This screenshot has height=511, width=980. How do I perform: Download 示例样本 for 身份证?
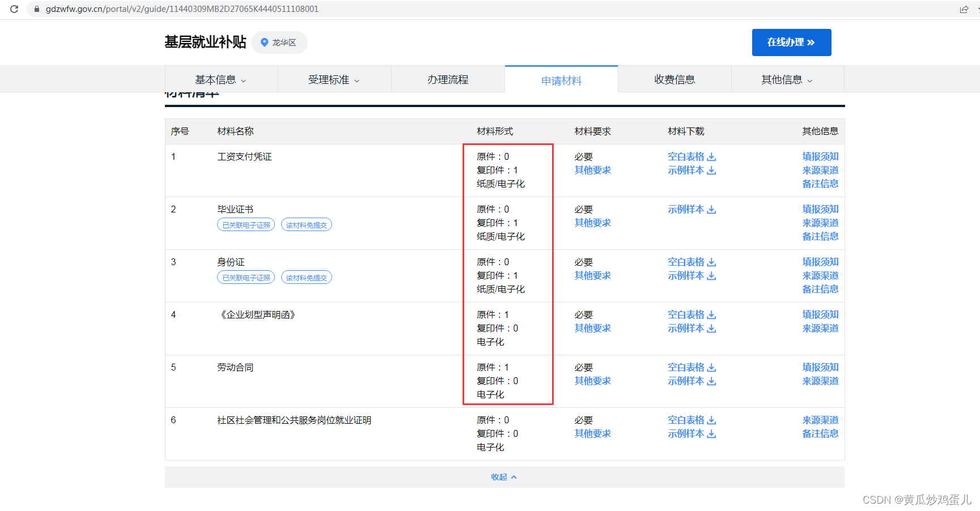tap(691, 275)
